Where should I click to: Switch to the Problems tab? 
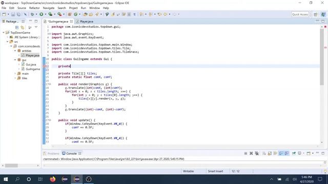tap(51, 153)
